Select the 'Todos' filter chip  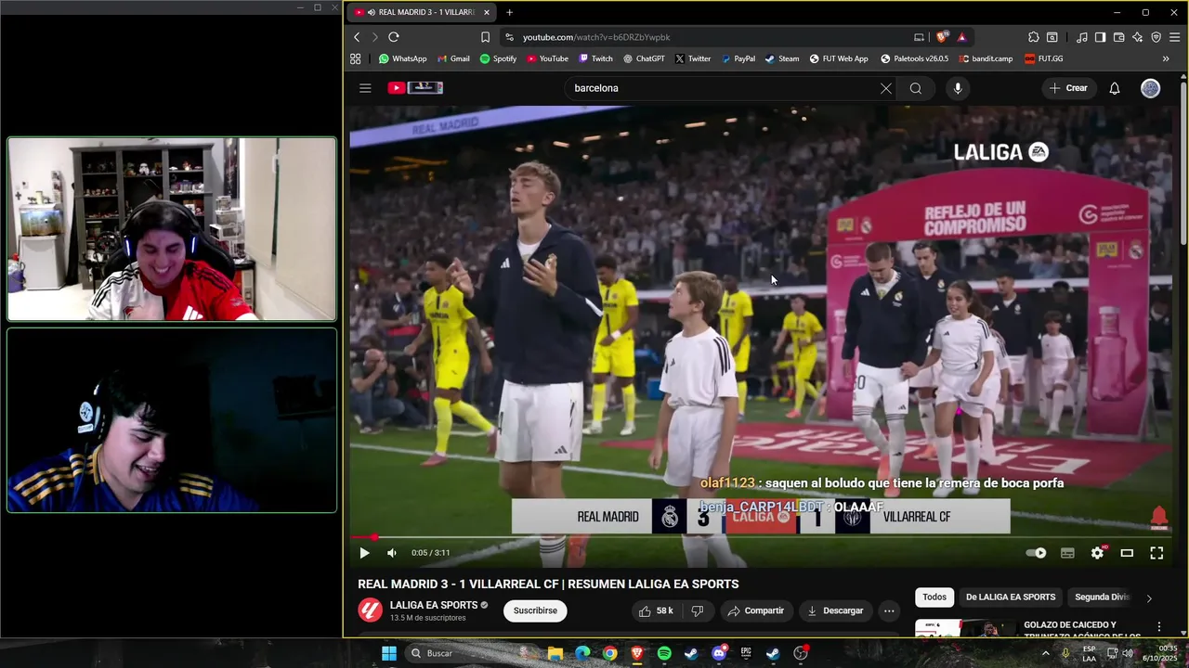[x=934, y=597]
